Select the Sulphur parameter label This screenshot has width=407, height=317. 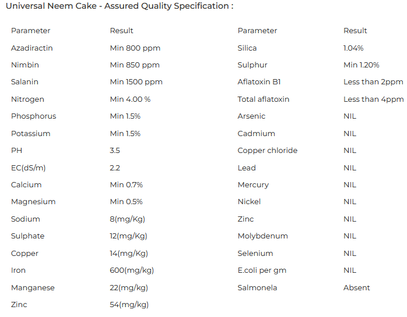[x=252, y=65]
